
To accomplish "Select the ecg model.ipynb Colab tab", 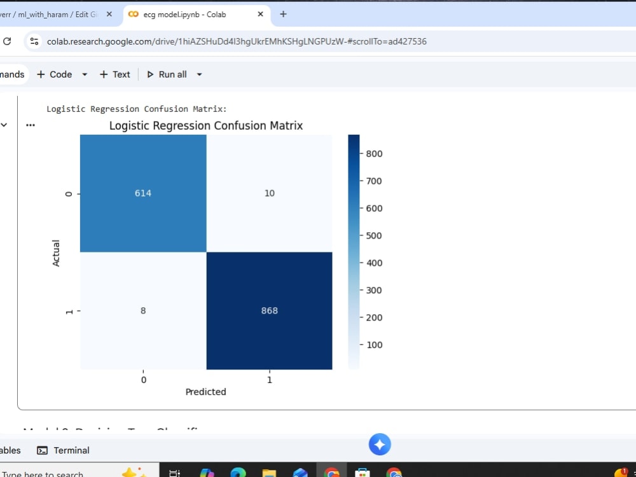I will coord(184,14).
